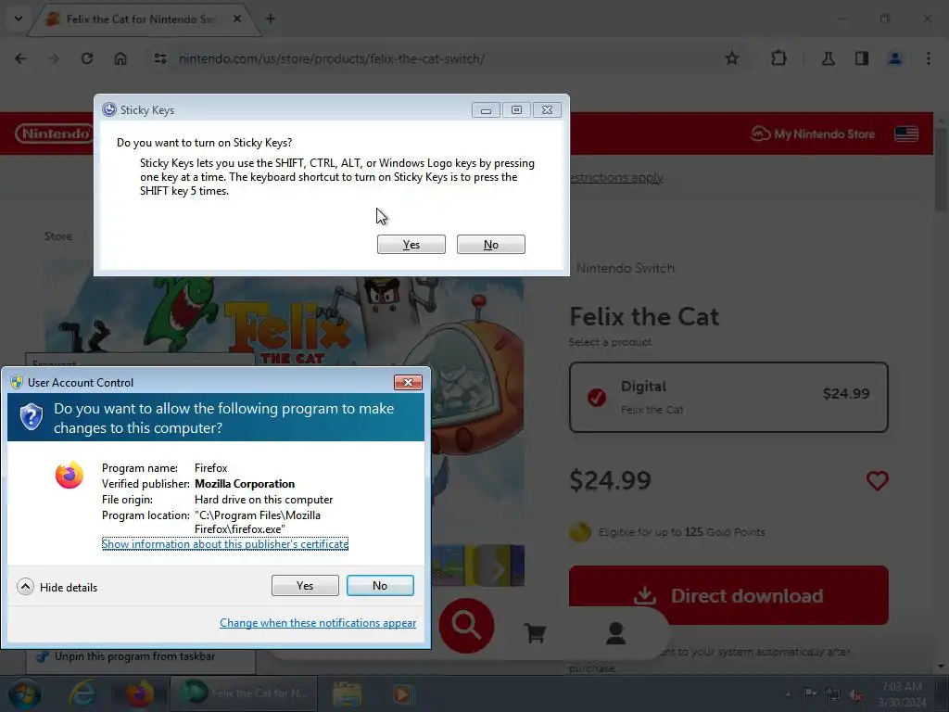Screen dimensions: 949x712
Task: Open Action Center flag tray icon
Action: [x=810, y=693]
